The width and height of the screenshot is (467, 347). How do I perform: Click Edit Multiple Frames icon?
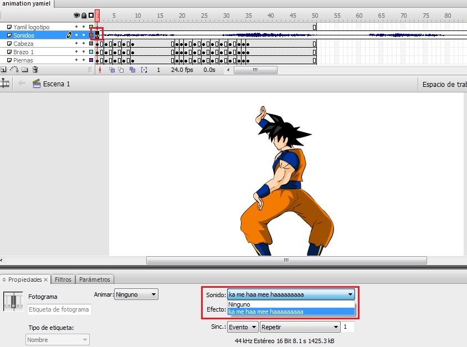[x=132, y=70]
